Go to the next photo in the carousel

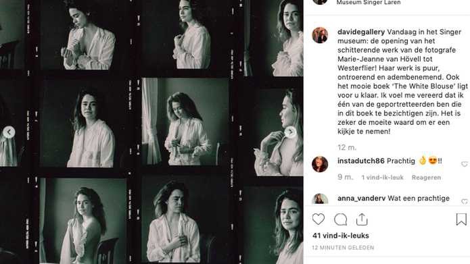click(x=290, y=132)
